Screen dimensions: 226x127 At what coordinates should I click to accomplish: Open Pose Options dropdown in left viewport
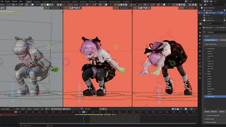tap(56, 8)
